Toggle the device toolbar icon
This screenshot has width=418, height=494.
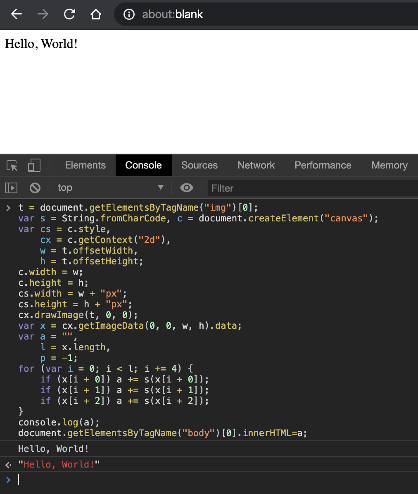pyautogui.click(x=34, y=165)
